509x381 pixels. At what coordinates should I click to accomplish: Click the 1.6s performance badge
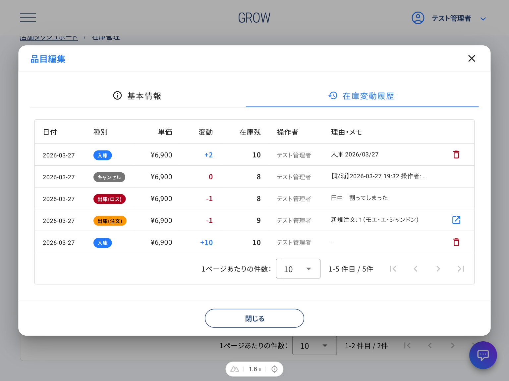254,369
